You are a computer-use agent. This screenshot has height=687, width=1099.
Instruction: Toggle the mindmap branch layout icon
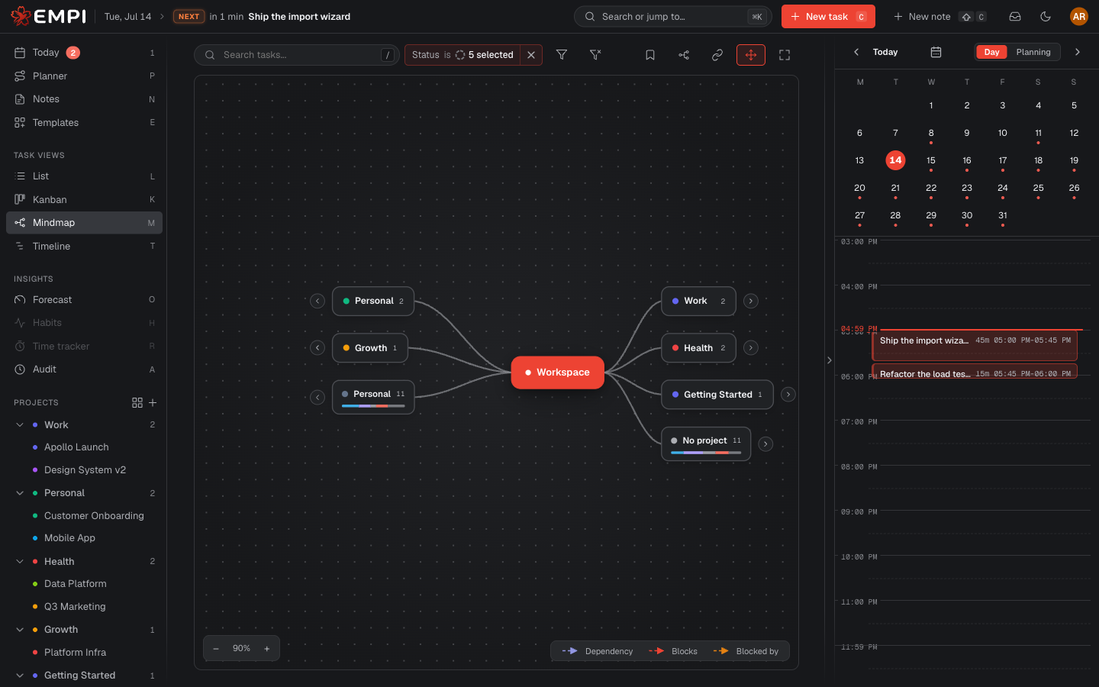coord(684,55)
